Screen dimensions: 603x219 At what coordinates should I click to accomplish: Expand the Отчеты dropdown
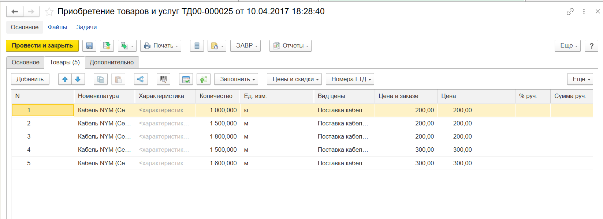click(x=290, y=46)
